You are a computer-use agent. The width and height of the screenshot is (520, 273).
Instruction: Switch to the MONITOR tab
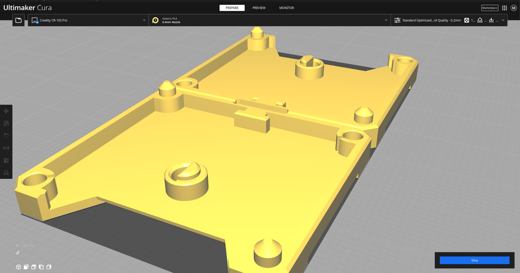click(286, 7)
